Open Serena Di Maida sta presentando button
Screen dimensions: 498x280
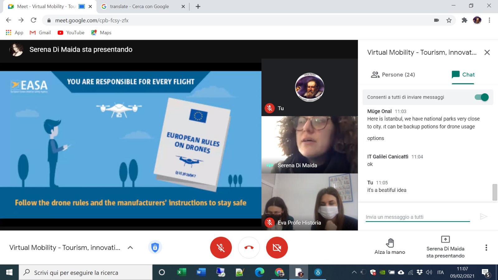pos(445,247)
